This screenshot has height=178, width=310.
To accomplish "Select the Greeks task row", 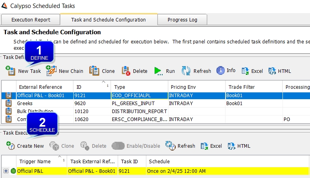I will 156,103.
